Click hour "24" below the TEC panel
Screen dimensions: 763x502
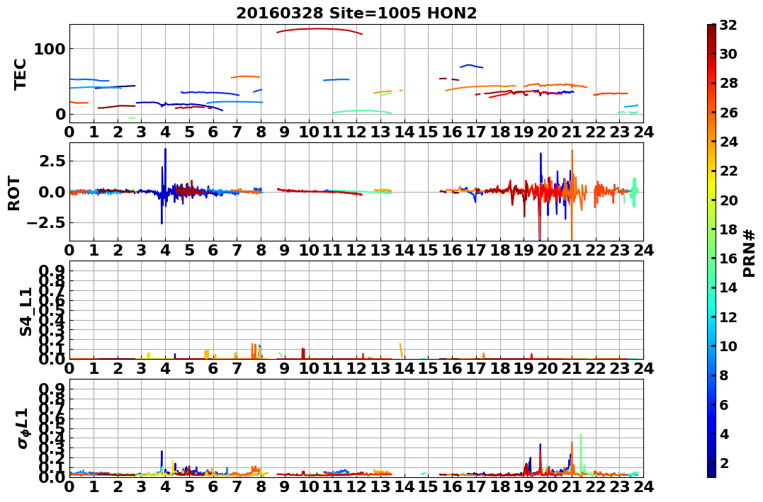click(x=643, y=132)
